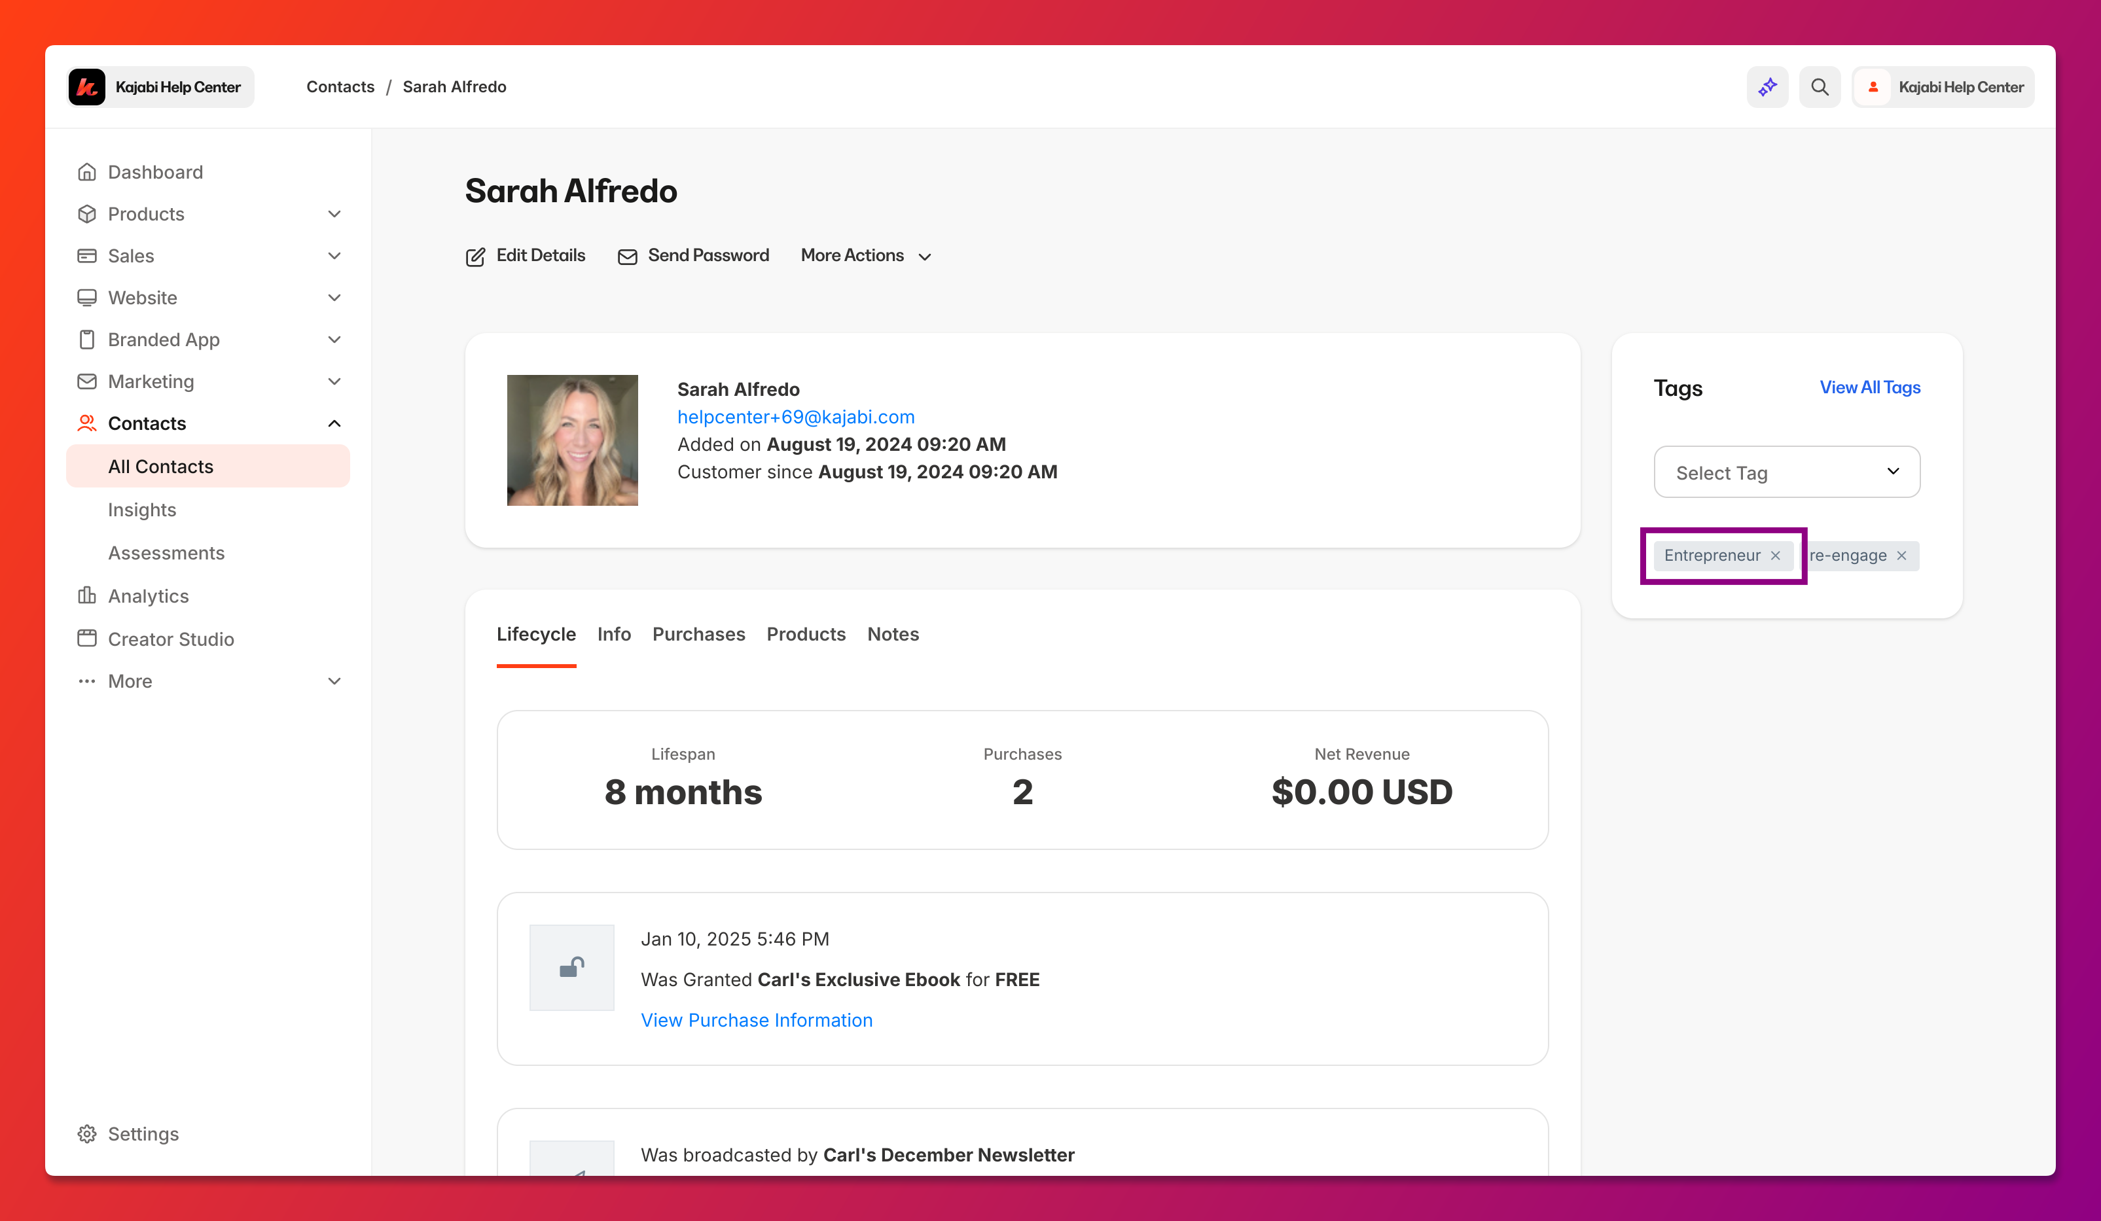This screenshot has height=1221, width=2101.
Task: Click the "$0.00 USD" net revenue value
Action: point(1361,792)
